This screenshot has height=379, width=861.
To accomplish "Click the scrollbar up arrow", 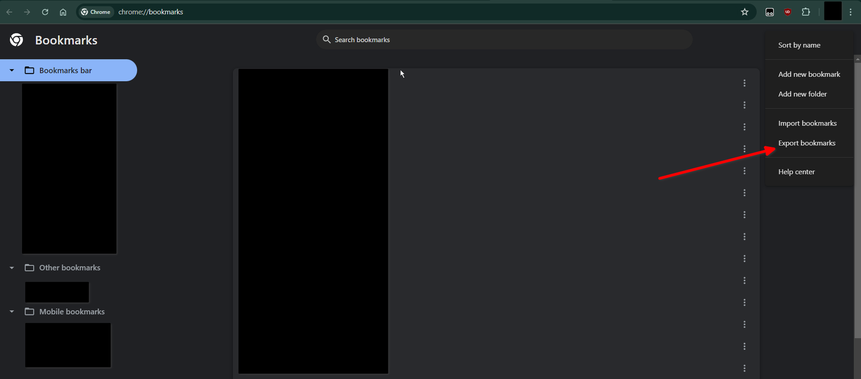I will pyautogui.click(x=857, y=59).
